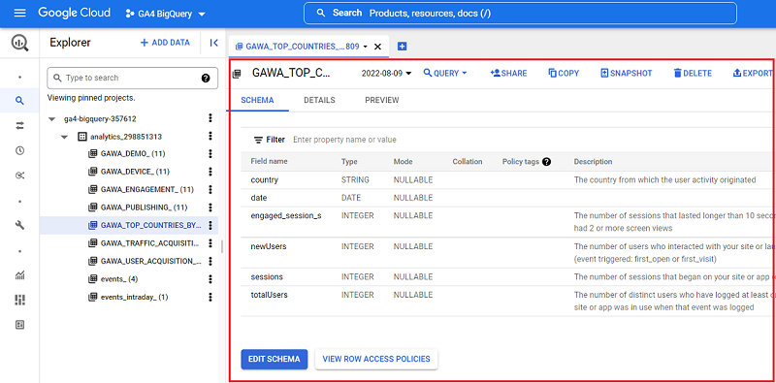776x383 pixels.
Task: Open actions menu for ga4-bigquery-357612
Action: (210, 118)
